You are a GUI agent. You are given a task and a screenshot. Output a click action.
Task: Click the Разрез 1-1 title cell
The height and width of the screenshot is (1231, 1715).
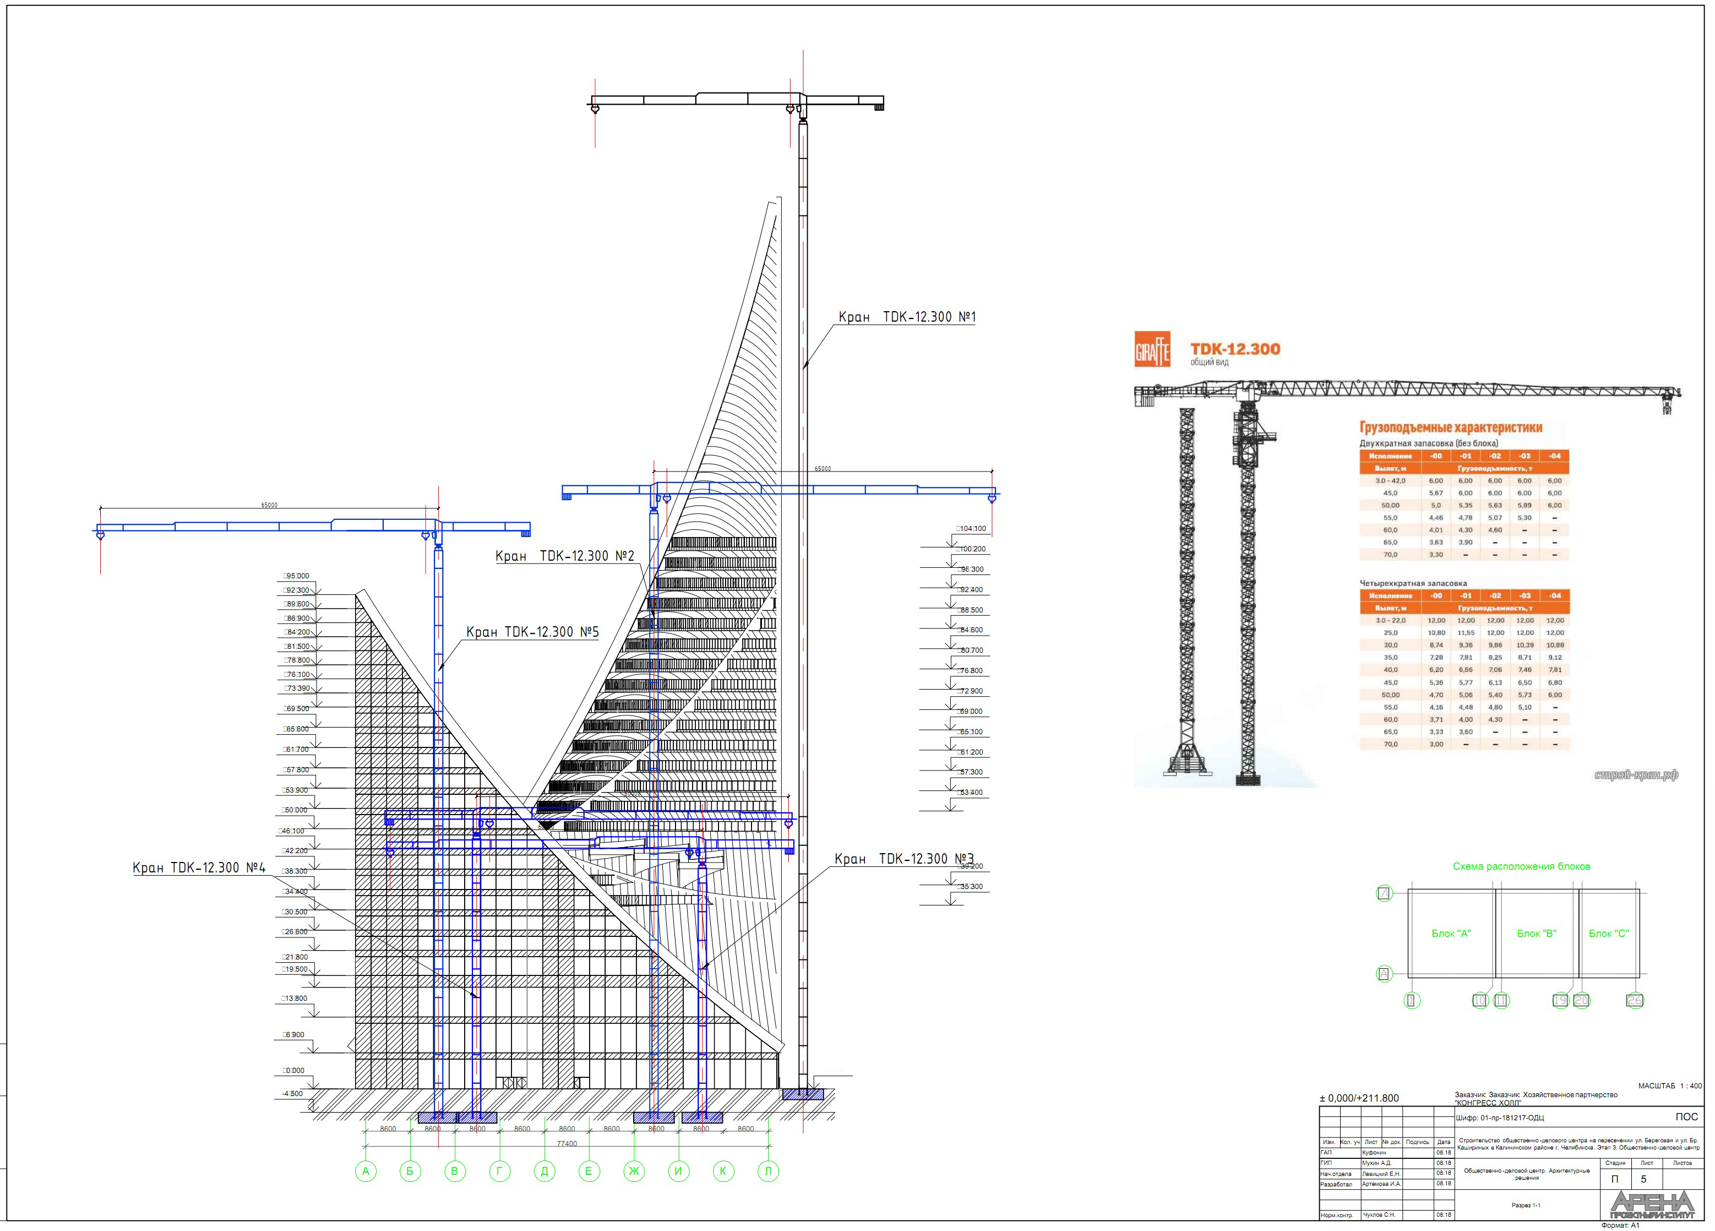pyautogui.click(x=1525, y=1205)
